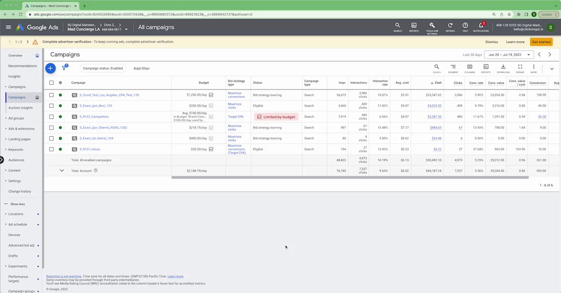Select checkbox for S_Covid_Test_Los_Angeles campaign

(x=51, y=95)
